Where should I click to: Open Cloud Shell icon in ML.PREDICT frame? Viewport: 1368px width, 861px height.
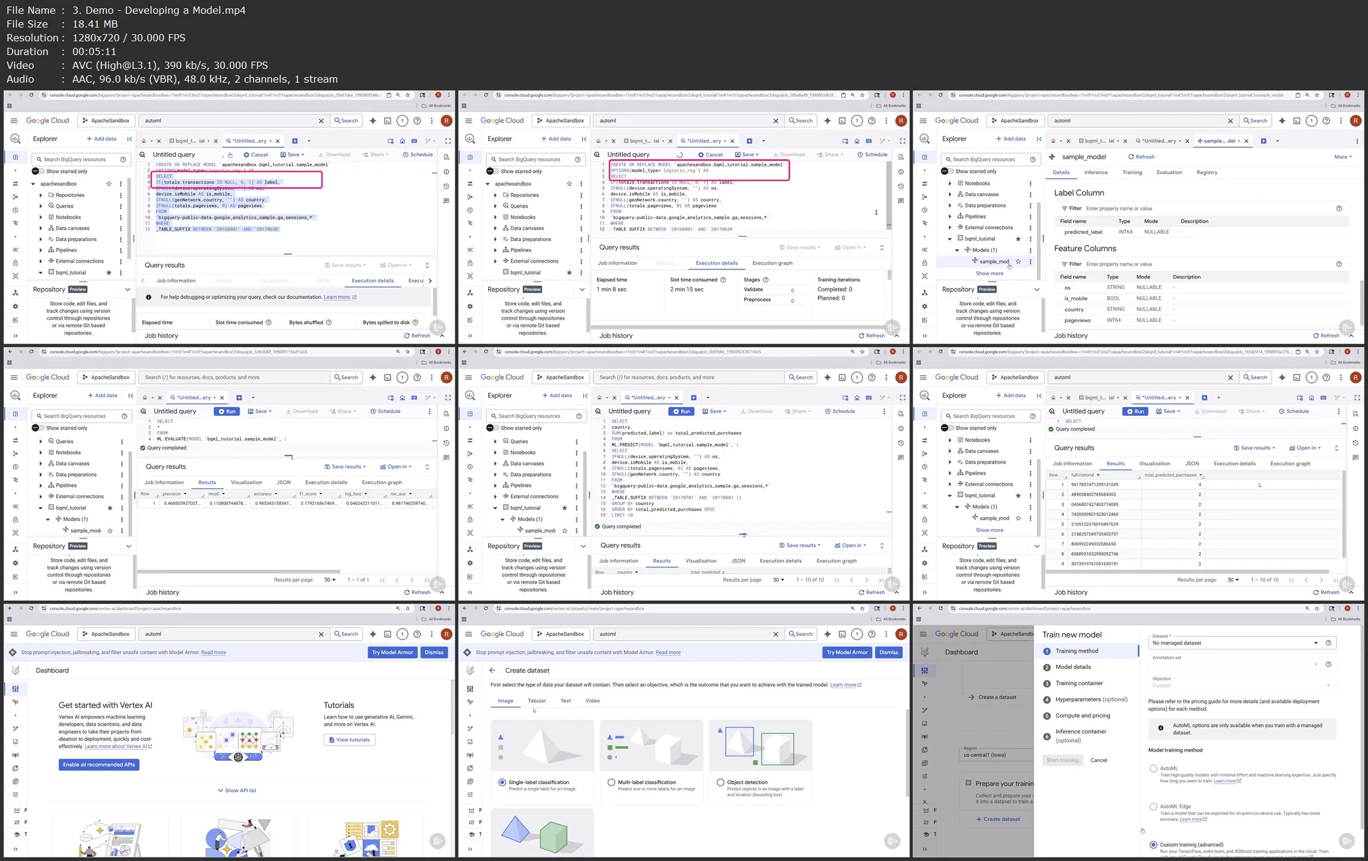[842, 378]
